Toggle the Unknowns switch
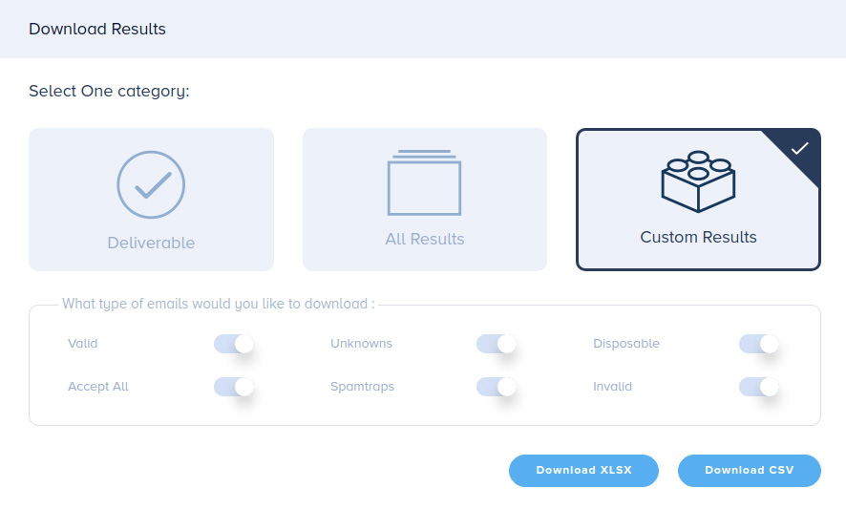Screen dimensions: 846x509 (497, 344)
